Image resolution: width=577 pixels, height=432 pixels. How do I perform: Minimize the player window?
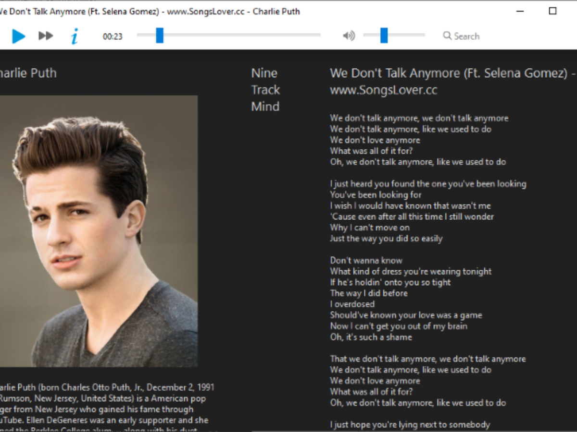point(520,11)
